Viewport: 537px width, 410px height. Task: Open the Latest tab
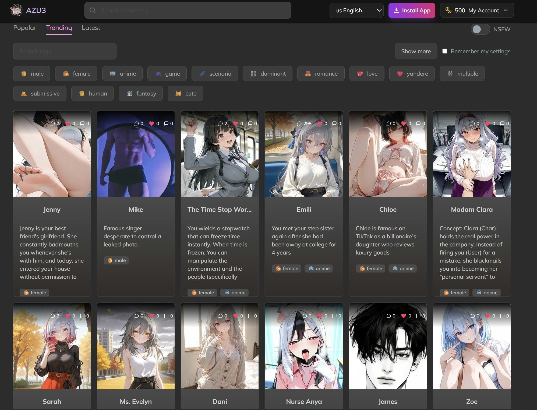pyautogui.click(x=91, y=28)
